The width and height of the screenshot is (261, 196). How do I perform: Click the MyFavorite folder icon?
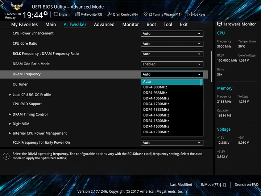[x=77, y=14]
